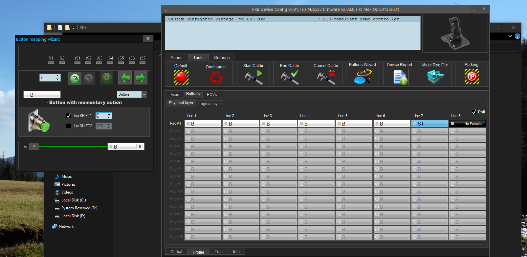The width and height of the screenshot is (527, 257).
Task: Open the Explorer help question mark icon
Action: 517,36
